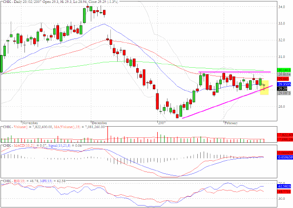This screenshot has width=293, height=208.
Task: Click the 70.0 RSI axis label
Action: pos(281,183)
